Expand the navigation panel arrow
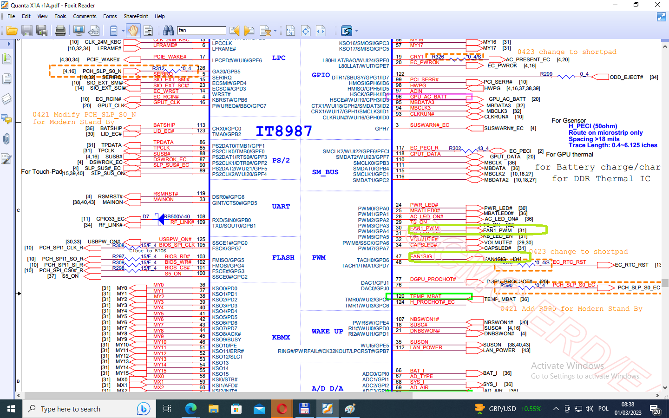Viewport: 669px width, 418px height. (x=8, y=44)
